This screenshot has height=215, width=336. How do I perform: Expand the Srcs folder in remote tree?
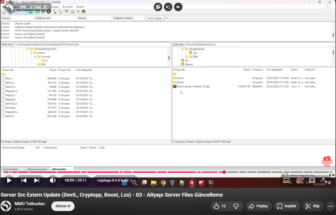(186, 57)
